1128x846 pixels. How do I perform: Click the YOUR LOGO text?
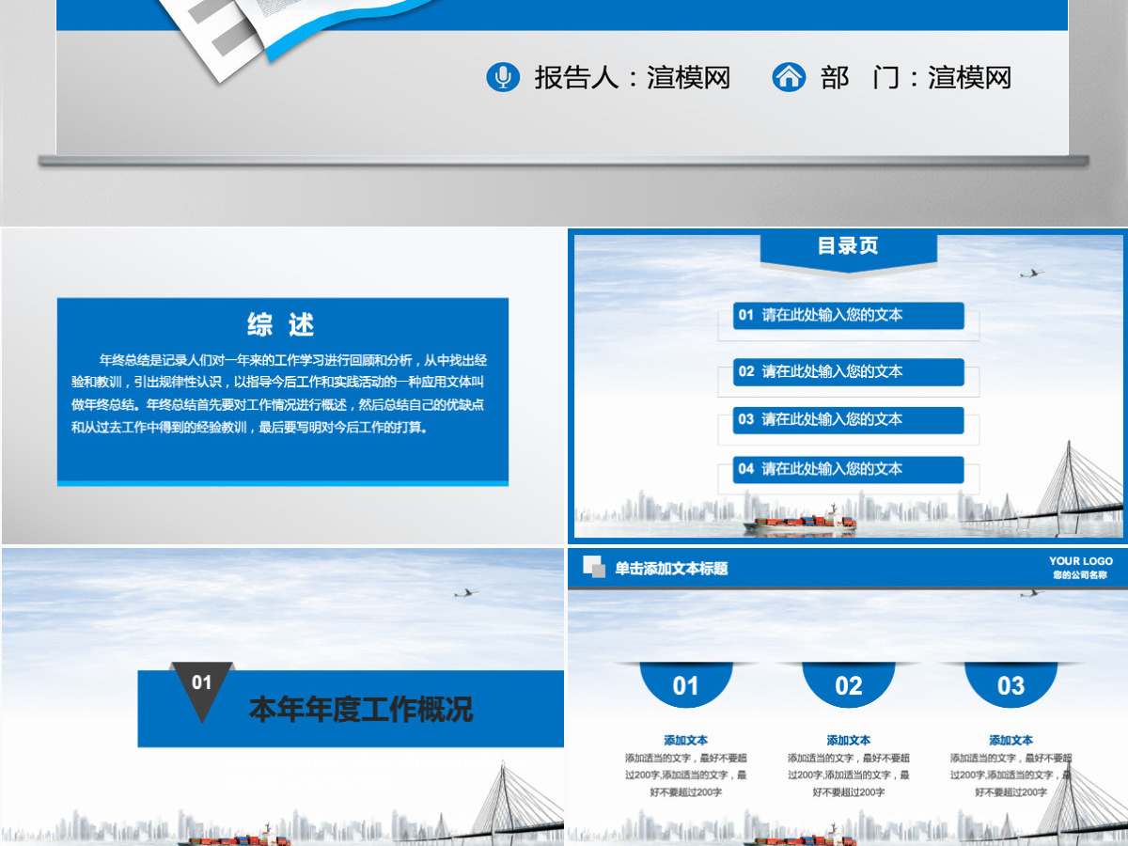[1081, 561]
